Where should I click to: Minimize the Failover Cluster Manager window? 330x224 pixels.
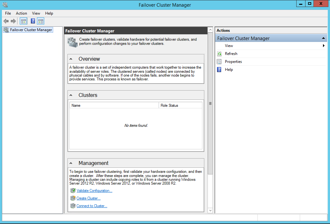pyautogui.click(x=301, y=4)
